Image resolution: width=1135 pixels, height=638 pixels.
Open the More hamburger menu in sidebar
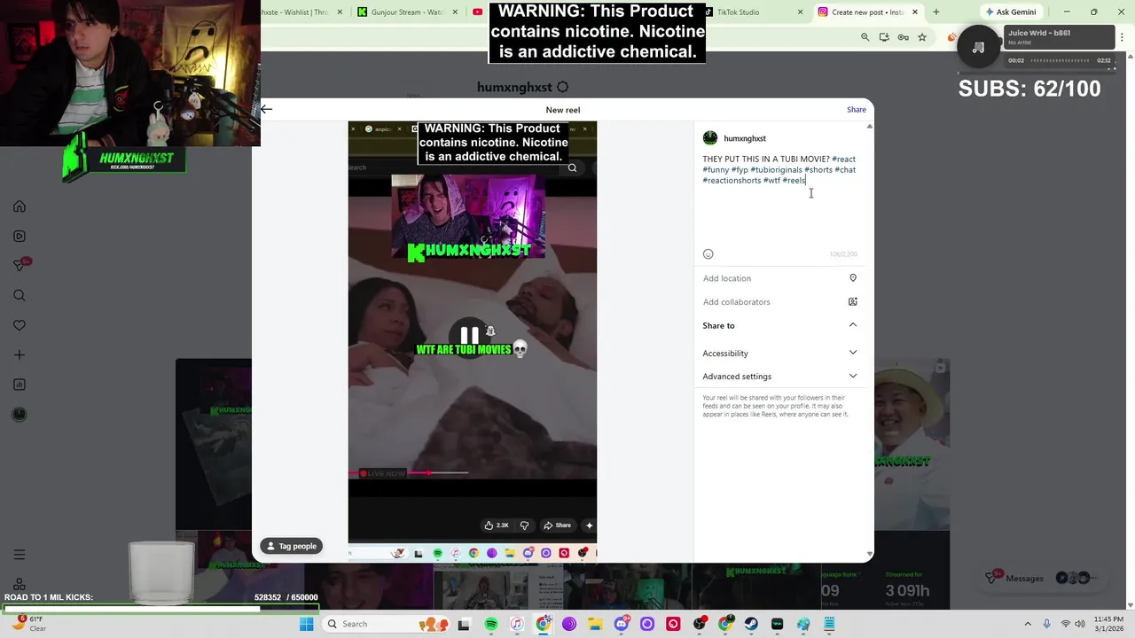point(20,555)
